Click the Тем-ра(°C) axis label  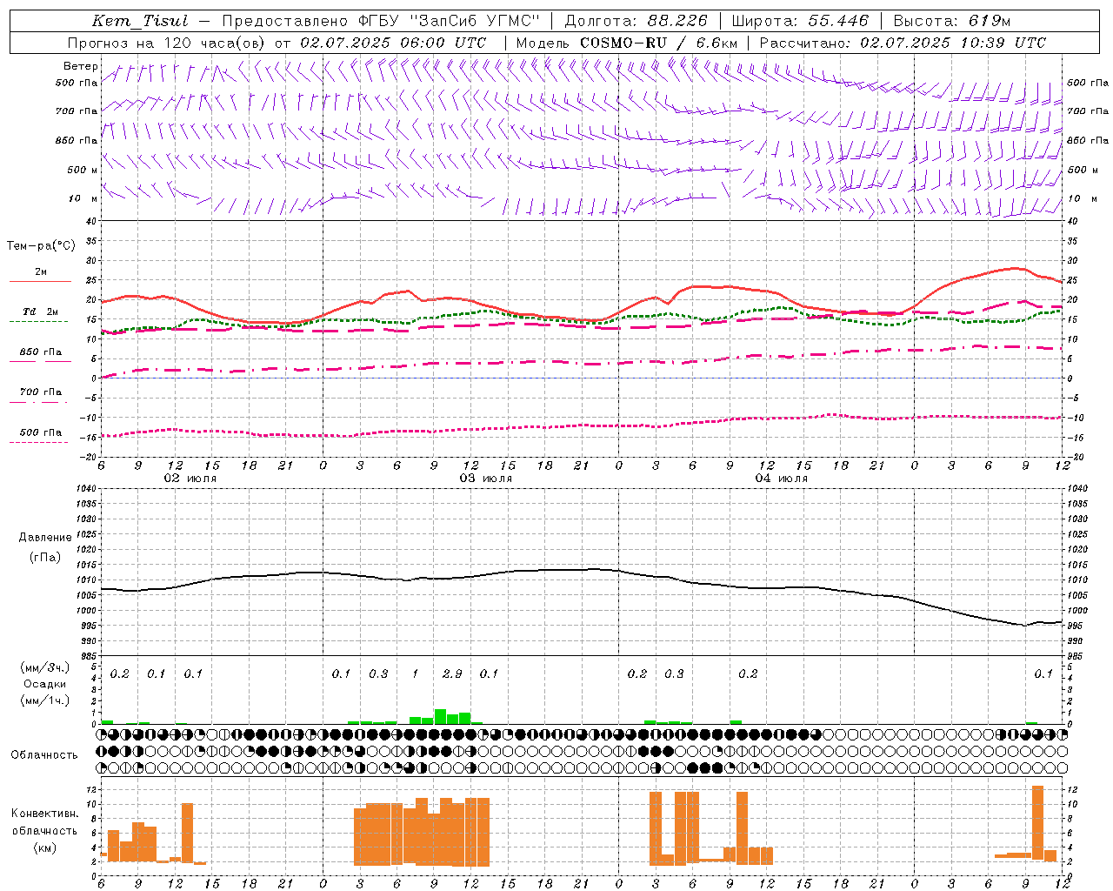(x=41, y=246)
